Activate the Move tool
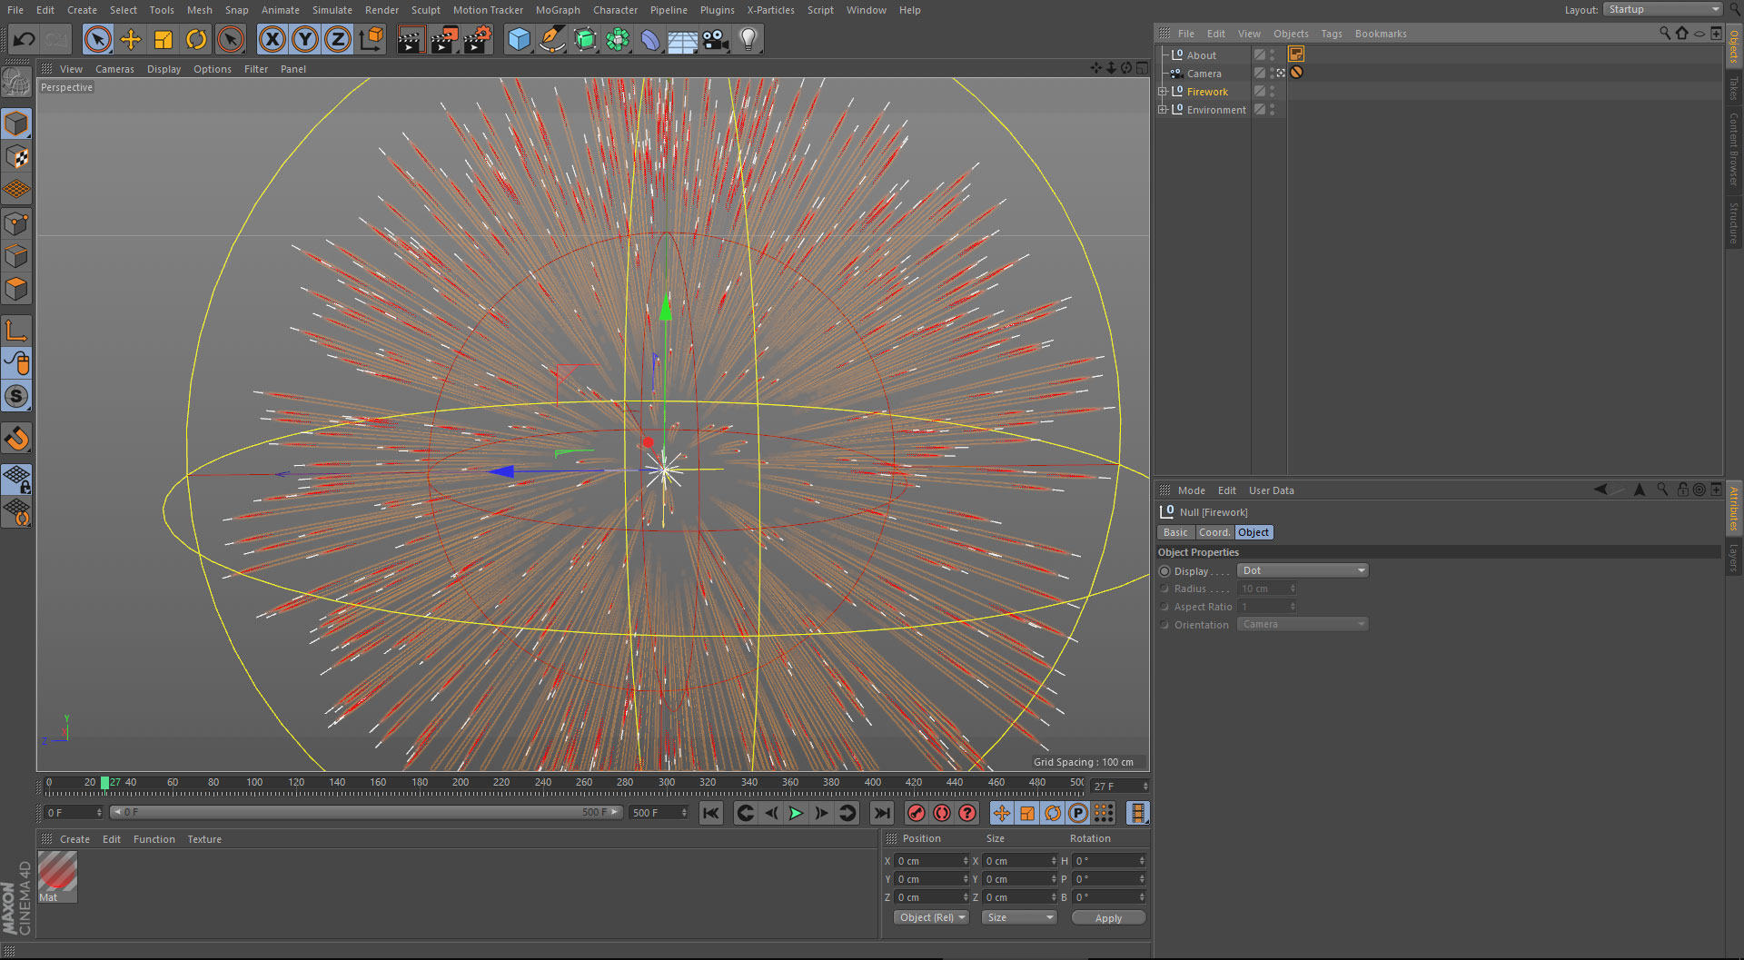The height and width of the screenshot is (960, 1744). point(131,39)
